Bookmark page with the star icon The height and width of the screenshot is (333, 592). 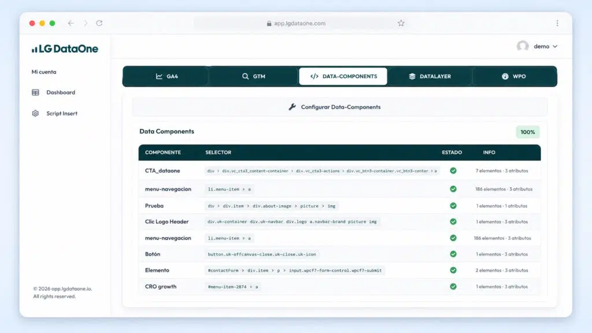click(401, 23)
